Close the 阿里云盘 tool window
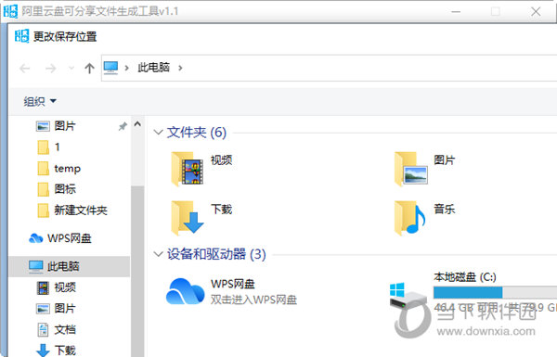Viewport: 557px width, 357px height. pos(536,12)
